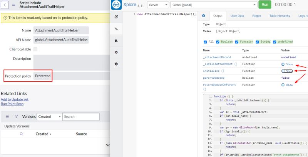This screenshot has width=308, height=157.
Task: Open Xplore in new window icon
Action: [116, 17]
